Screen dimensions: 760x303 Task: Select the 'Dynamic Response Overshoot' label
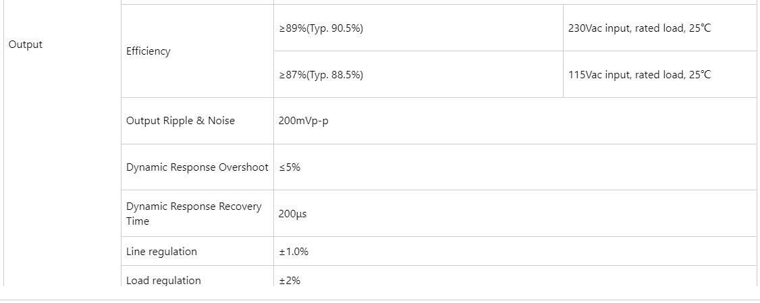[197, 167]
